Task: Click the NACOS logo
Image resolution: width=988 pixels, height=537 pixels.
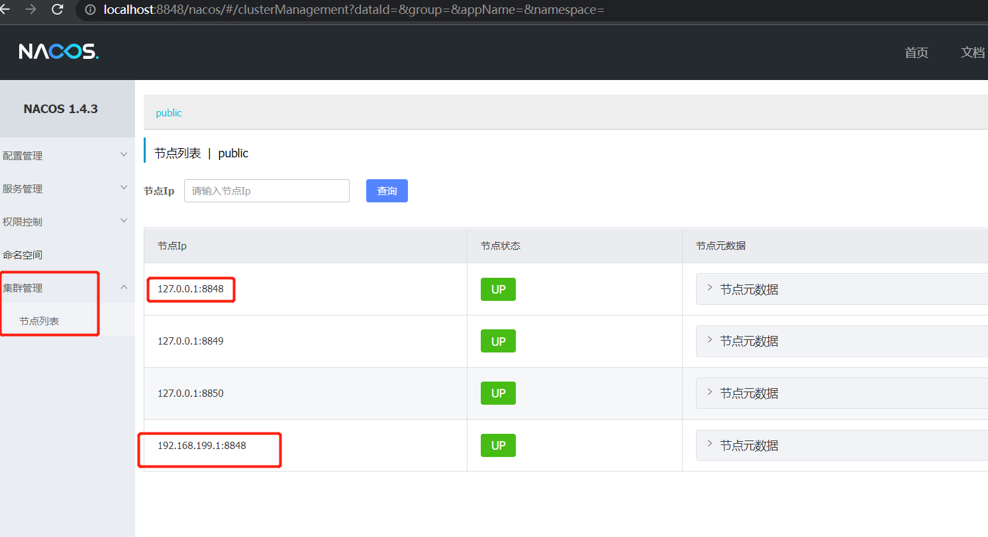Action: (x=59, y=52)
